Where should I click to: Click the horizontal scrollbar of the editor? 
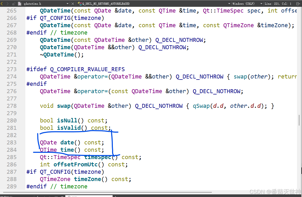107,192
